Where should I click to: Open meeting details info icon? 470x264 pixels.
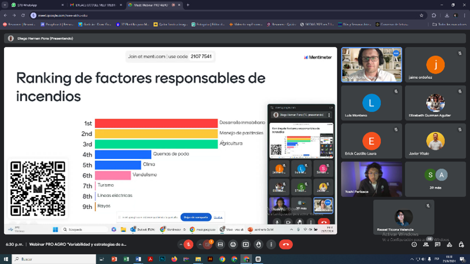point(414,244)
